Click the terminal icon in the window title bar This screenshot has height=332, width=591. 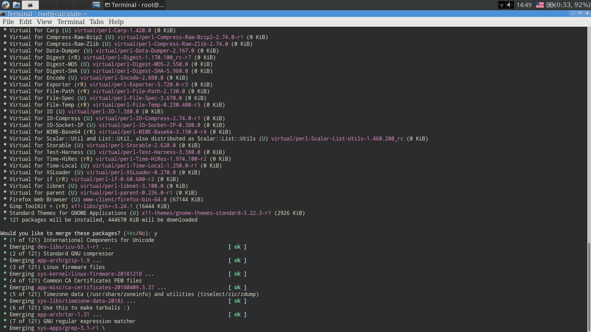point(3,14)
